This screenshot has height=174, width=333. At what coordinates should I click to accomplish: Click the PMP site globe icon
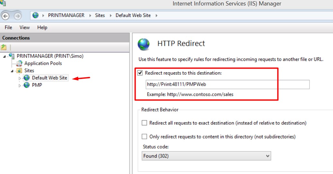[x=27, y=85]
